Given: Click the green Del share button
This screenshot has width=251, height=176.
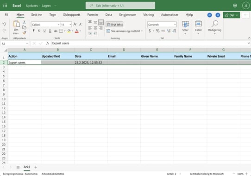Looking at the screenshot, I should (x=231, y=15).
